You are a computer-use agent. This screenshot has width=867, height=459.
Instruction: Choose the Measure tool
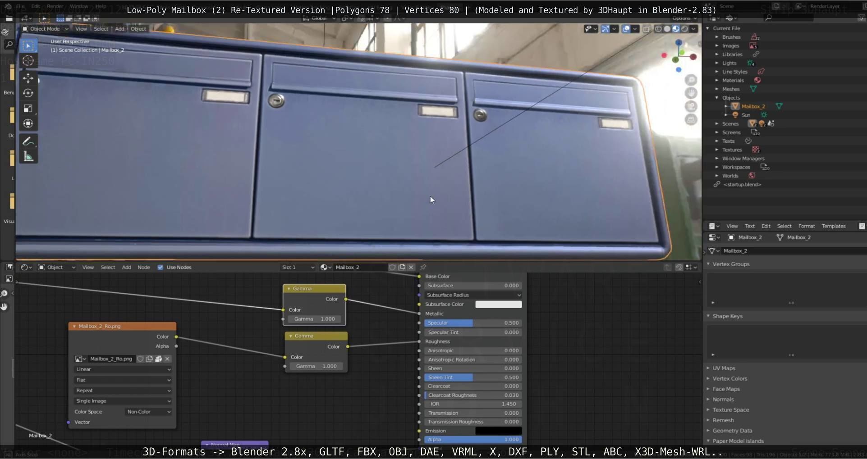(x=28, y=156)
